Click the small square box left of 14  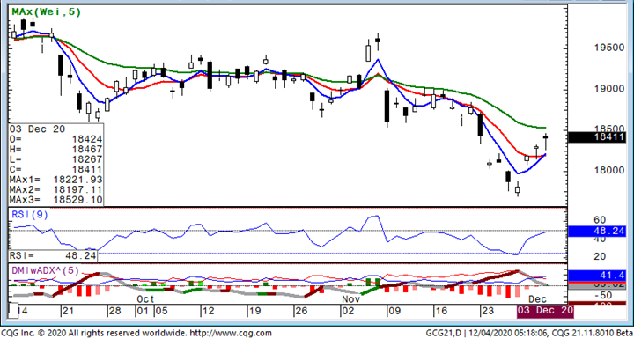click(13, 311)
